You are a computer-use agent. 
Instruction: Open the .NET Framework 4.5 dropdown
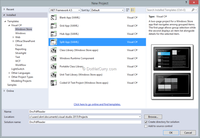65,10
